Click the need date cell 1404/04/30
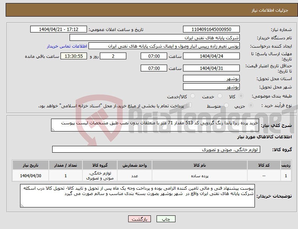298x229 pixels. (x=31, y=176)
